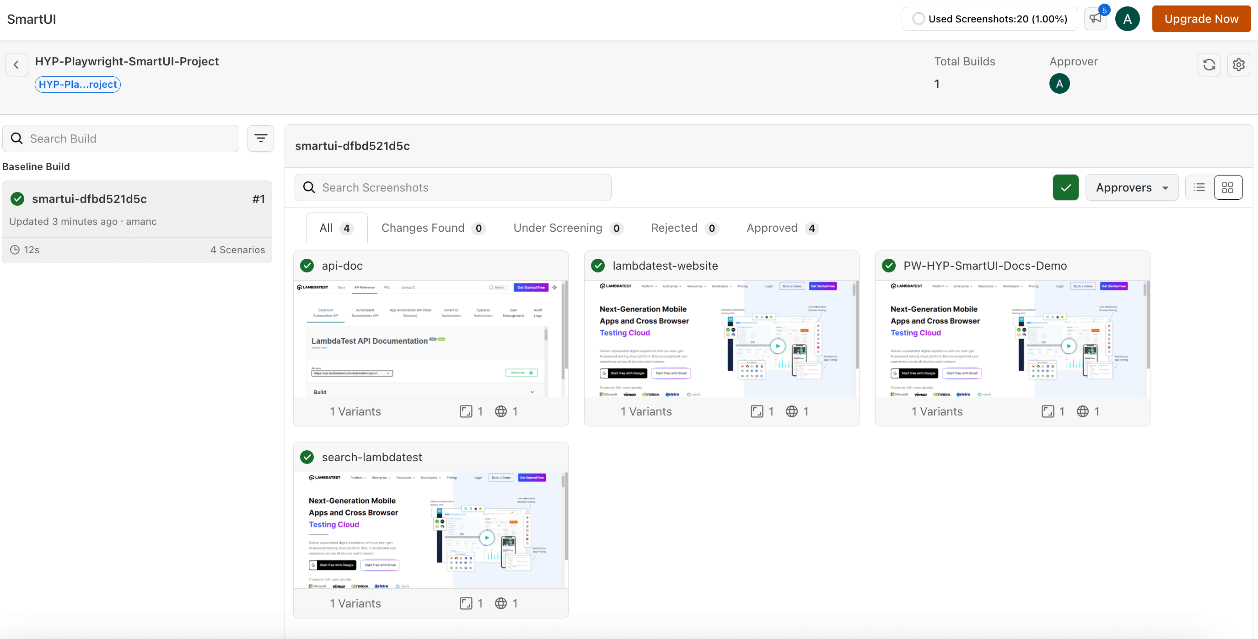The width and height of the screenshot is (1258, 639).
Task: Click the resolution icon on lambdatest-website card
Action: point(757,411)
